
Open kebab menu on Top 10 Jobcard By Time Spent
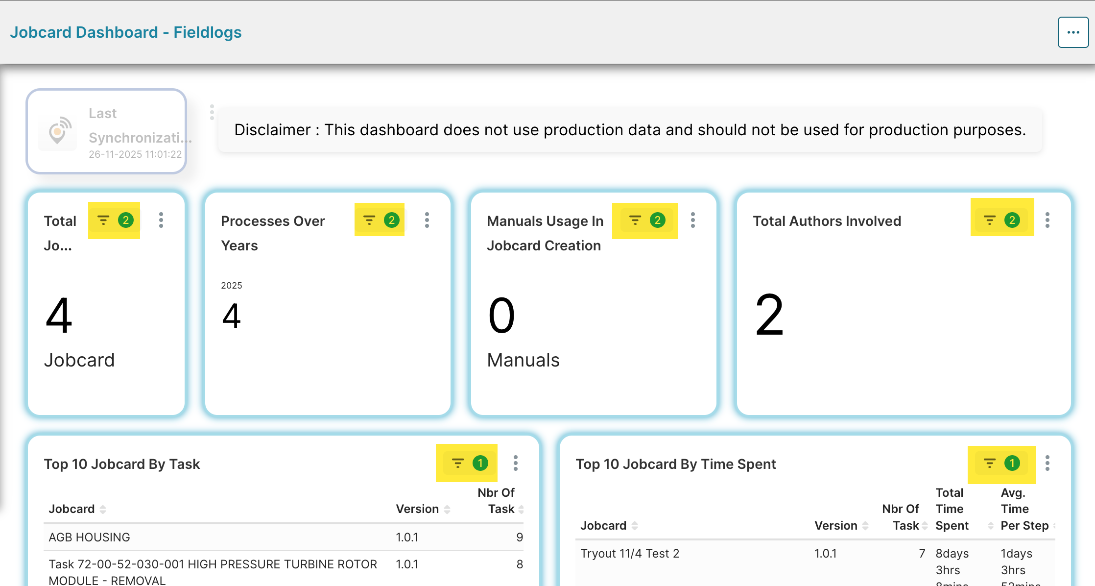coord(1047,463)
